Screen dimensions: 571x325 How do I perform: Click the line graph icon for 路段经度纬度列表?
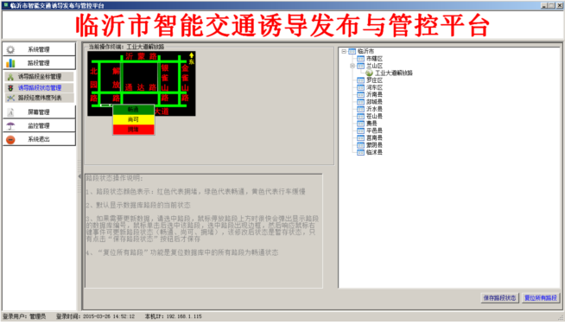(10, 98)
